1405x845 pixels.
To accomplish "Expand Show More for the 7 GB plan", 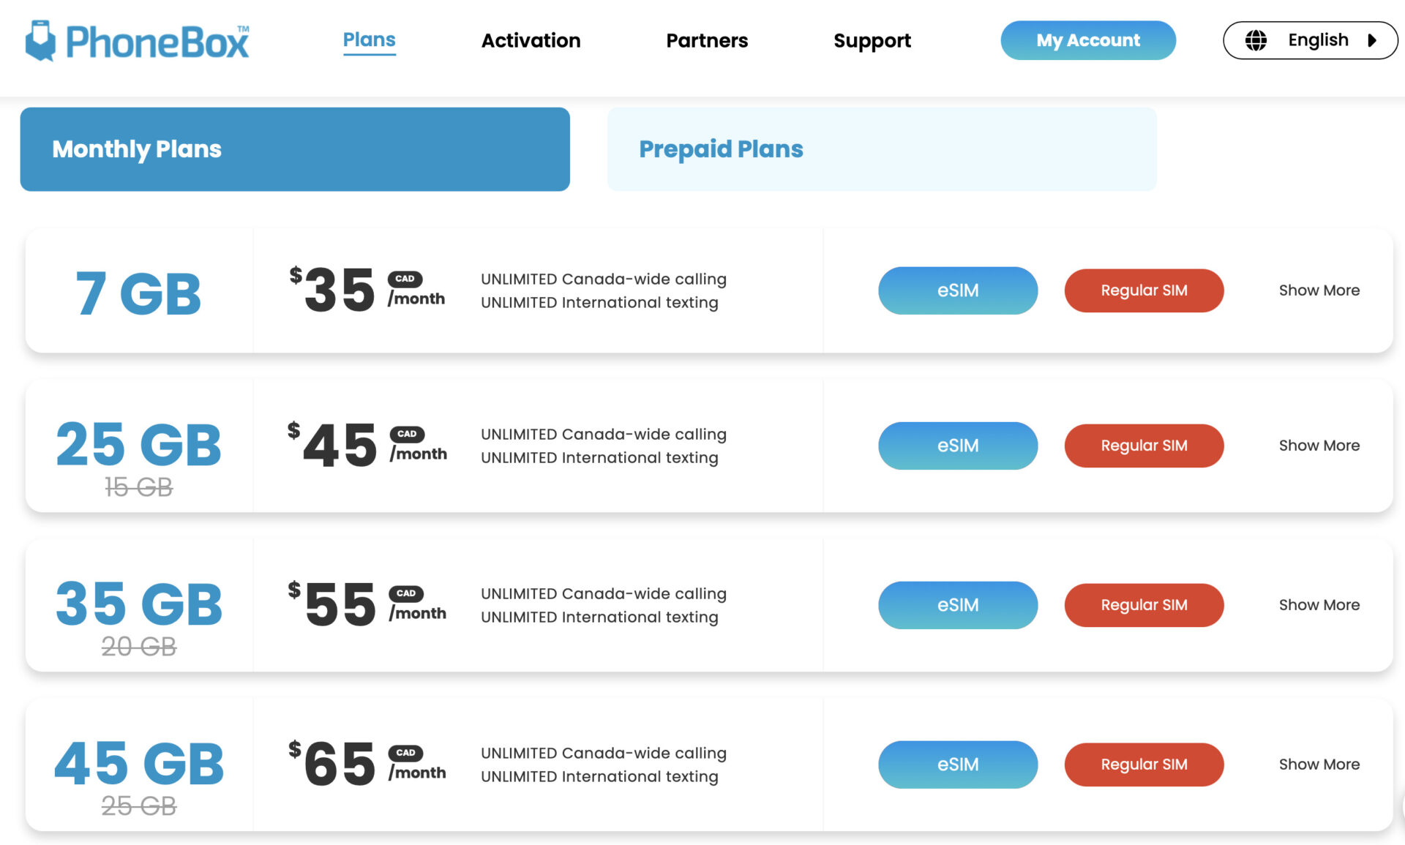I will click(1319, 290).
